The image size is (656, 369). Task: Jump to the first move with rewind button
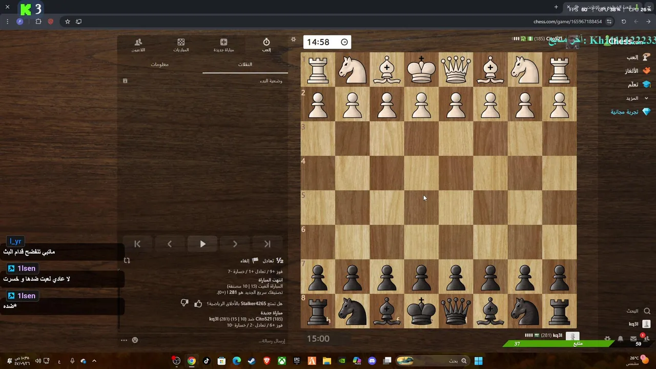(137, 244)
